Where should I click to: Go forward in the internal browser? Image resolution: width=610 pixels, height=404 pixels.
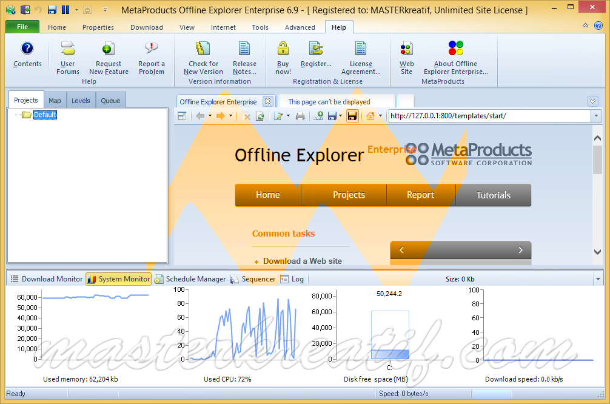(x=221, y=116)
